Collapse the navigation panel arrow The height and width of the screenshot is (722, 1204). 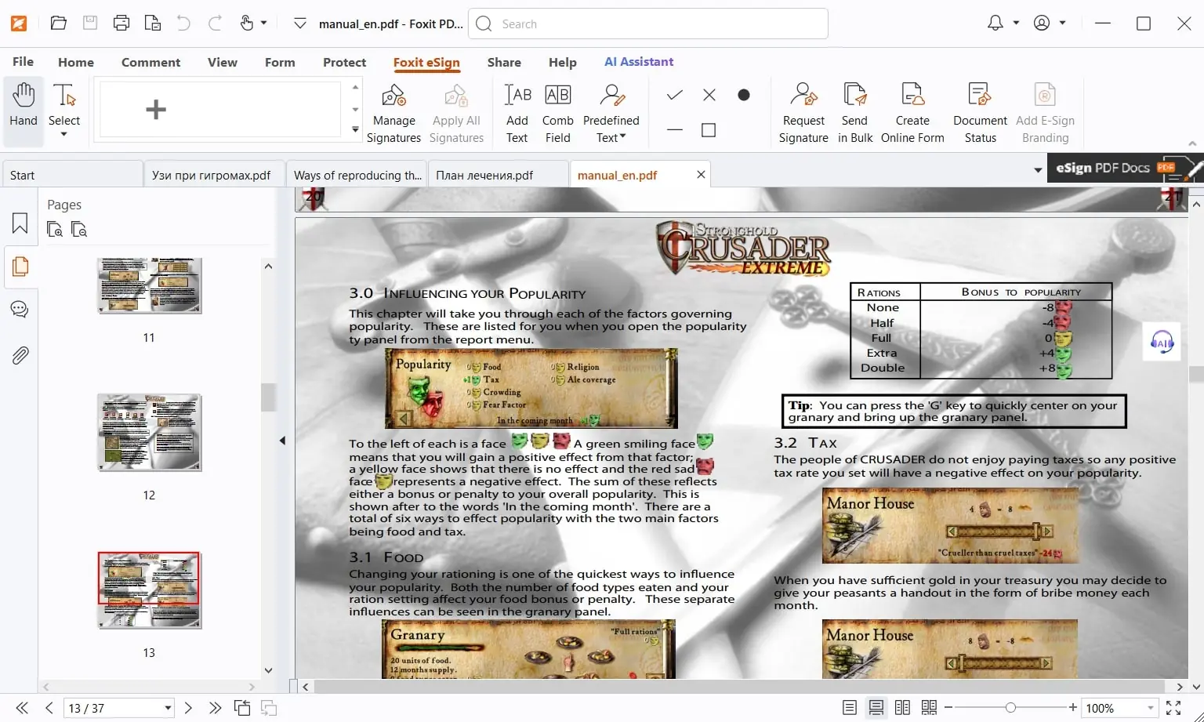(x=282, y=441)
